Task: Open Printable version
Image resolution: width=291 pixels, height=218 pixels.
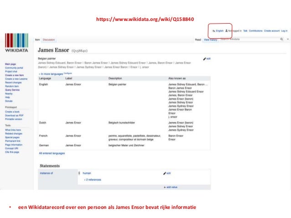Action: pos(13,119)
